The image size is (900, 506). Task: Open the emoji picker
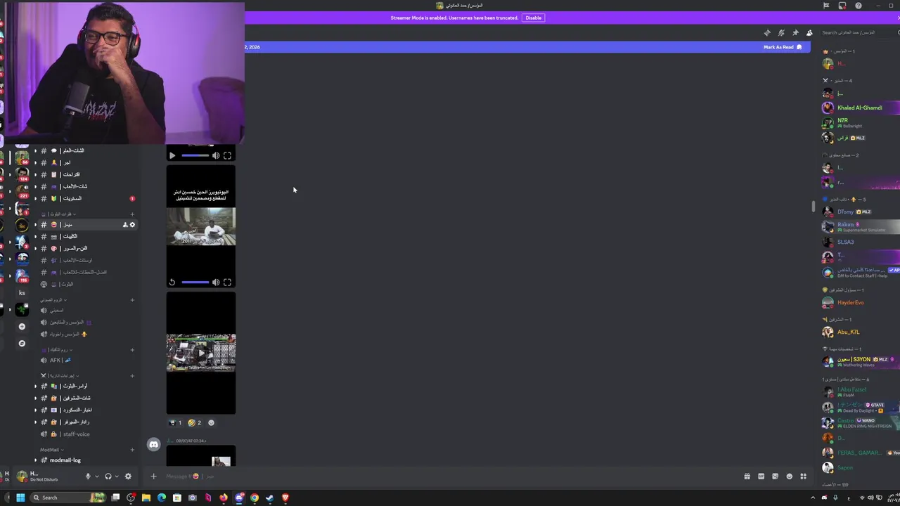pos(789,476)
